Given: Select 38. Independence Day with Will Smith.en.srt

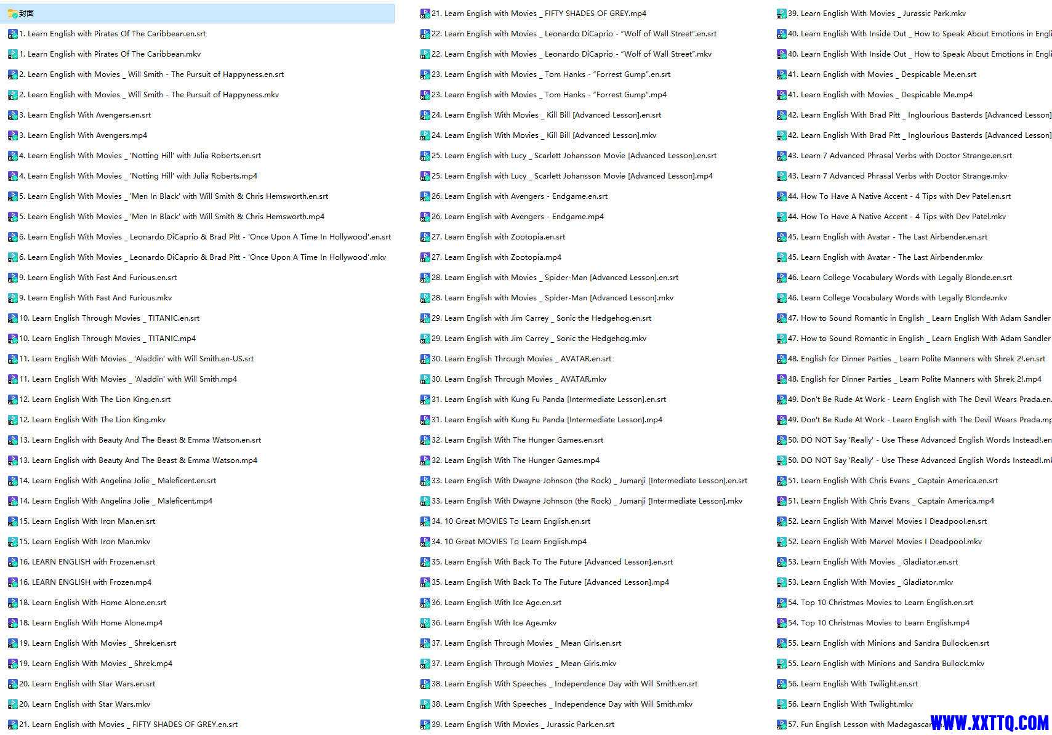Looking at the screenshot, I should point(564,683).
